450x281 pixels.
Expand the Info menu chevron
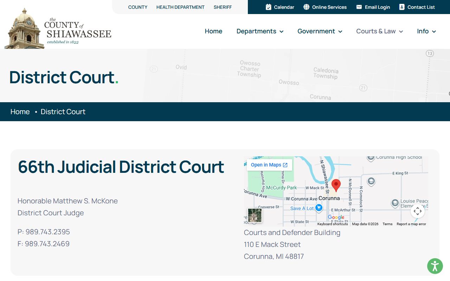434,32
